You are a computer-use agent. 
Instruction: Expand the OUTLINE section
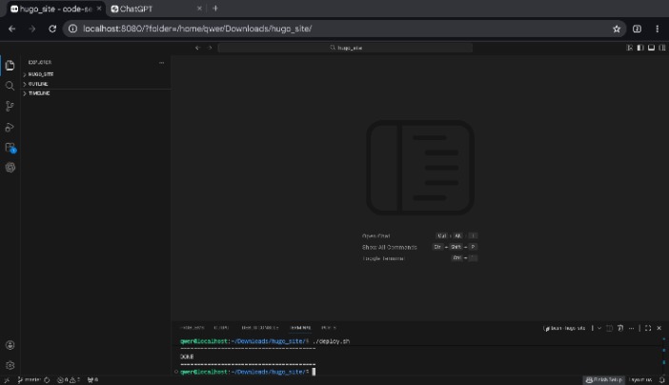96,84
